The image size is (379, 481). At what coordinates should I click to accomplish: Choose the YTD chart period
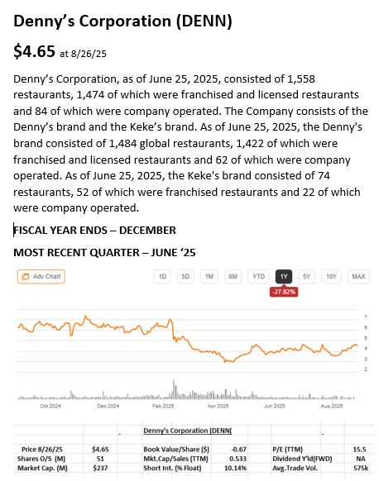tap(258, 276)
